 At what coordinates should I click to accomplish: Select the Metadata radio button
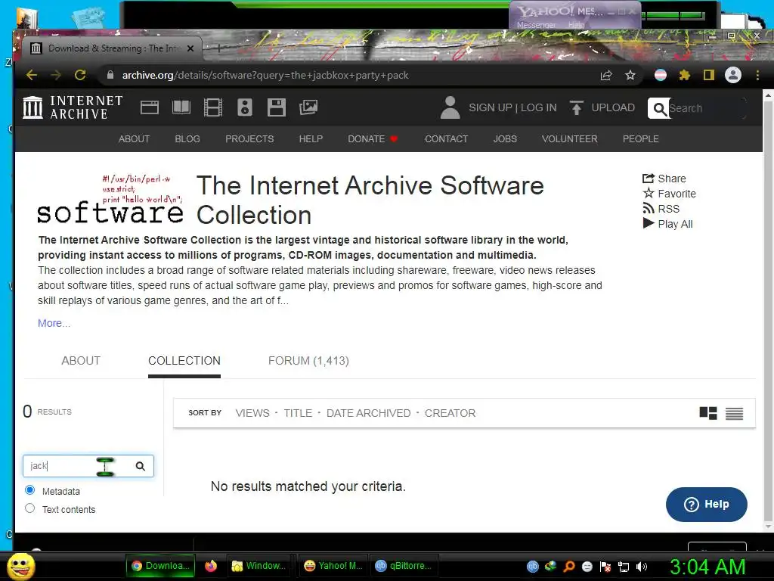pyautogui.click(x=29, y=490)
